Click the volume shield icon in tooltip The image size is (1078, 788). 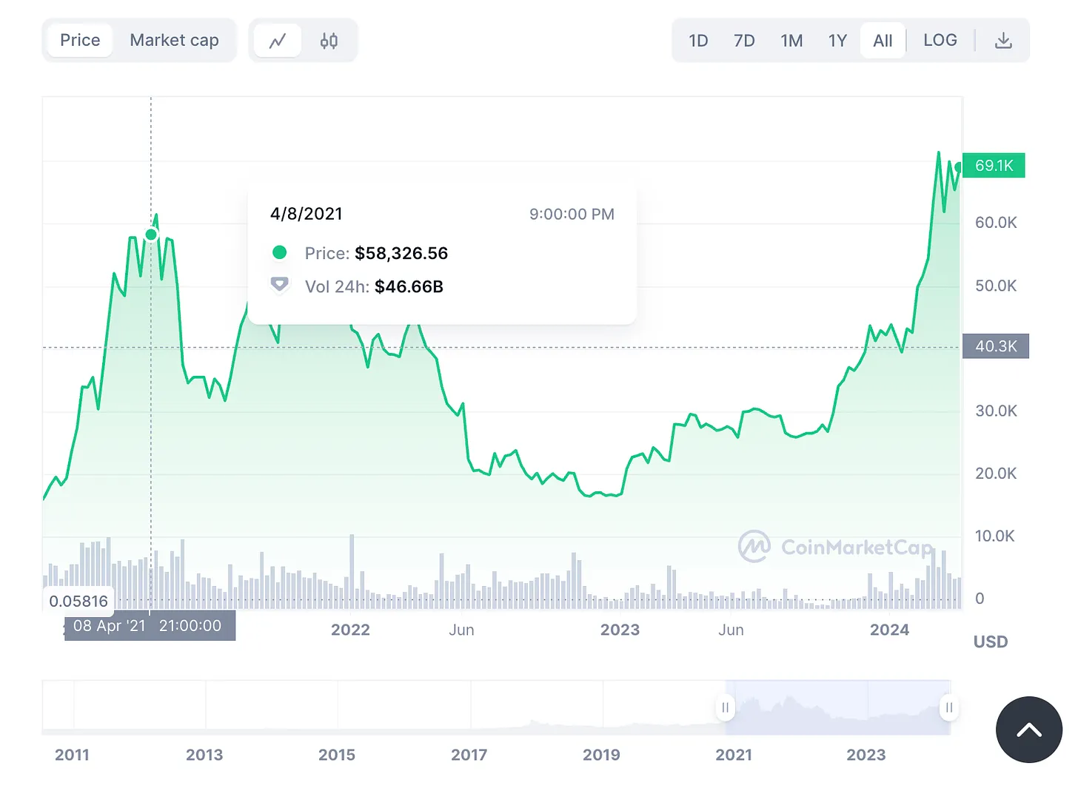tap(279, 285)
